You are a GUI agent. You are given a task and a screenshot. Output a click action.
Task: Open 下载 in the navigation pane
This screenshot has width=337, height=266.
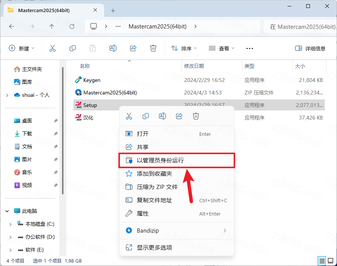point(23,134)
